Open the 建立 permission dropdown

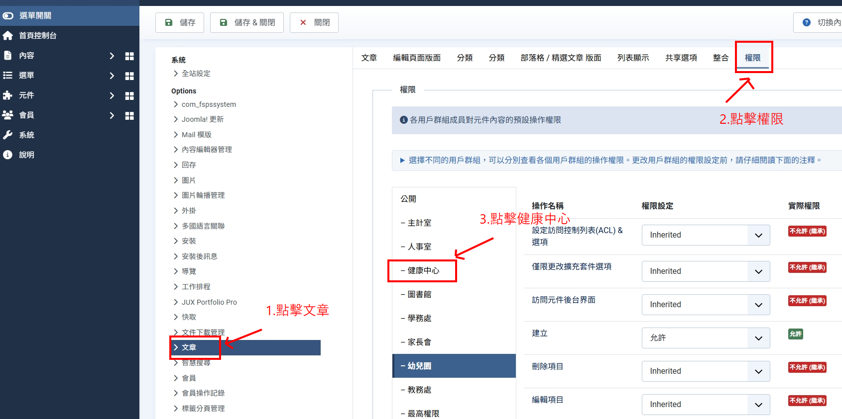click(706, 338)
